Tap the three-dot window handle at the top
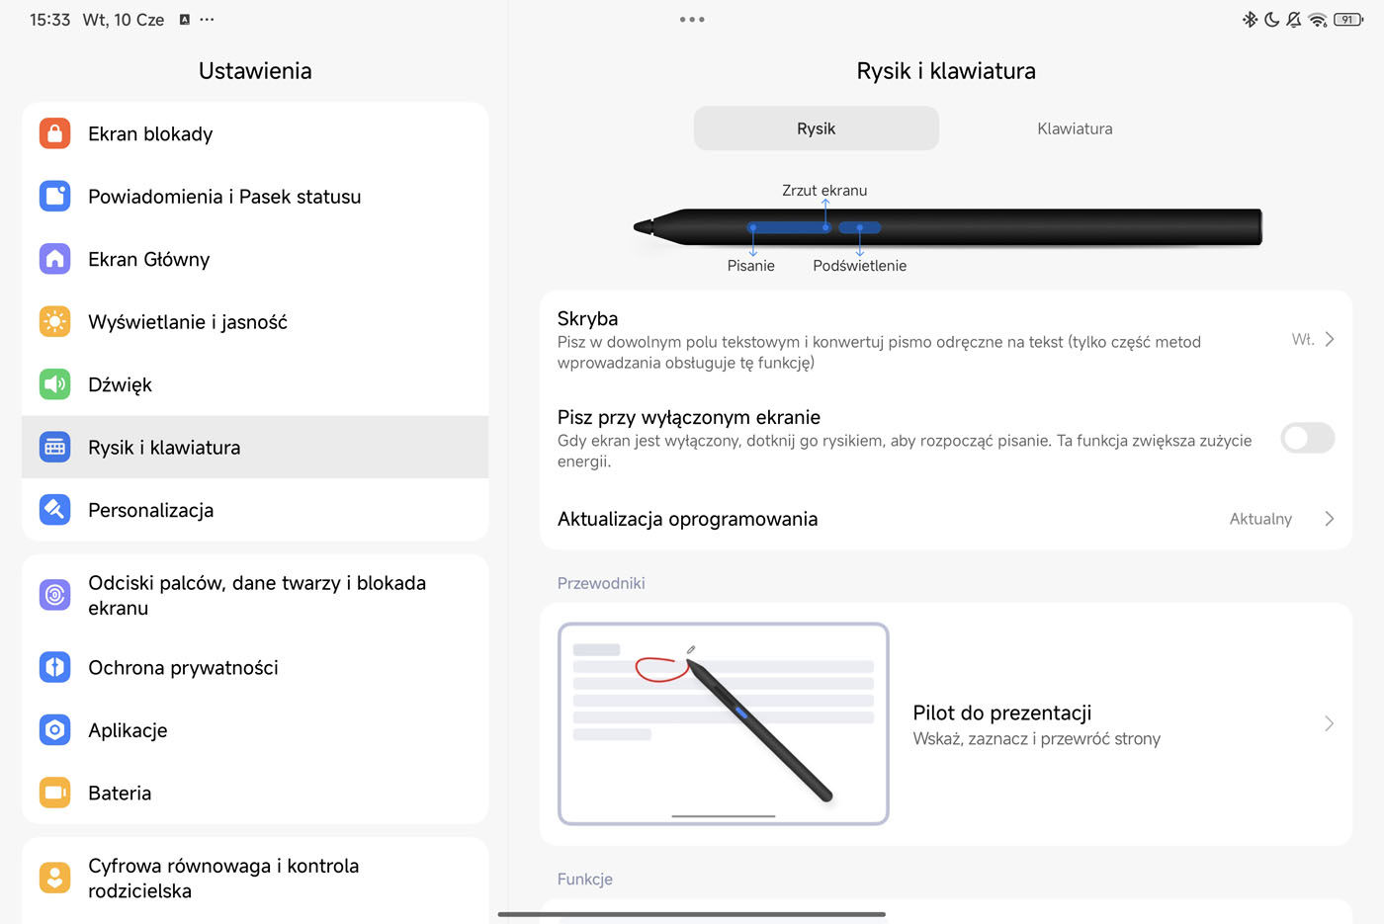 [692, 20]
